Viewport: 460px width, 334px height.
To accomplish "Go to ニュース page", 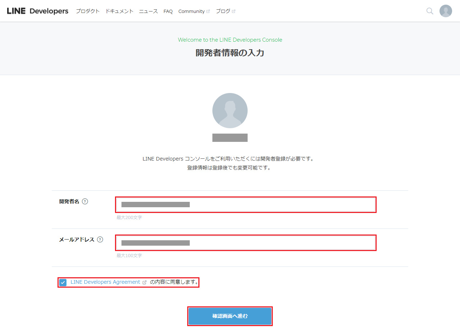I will click(148, 11).
